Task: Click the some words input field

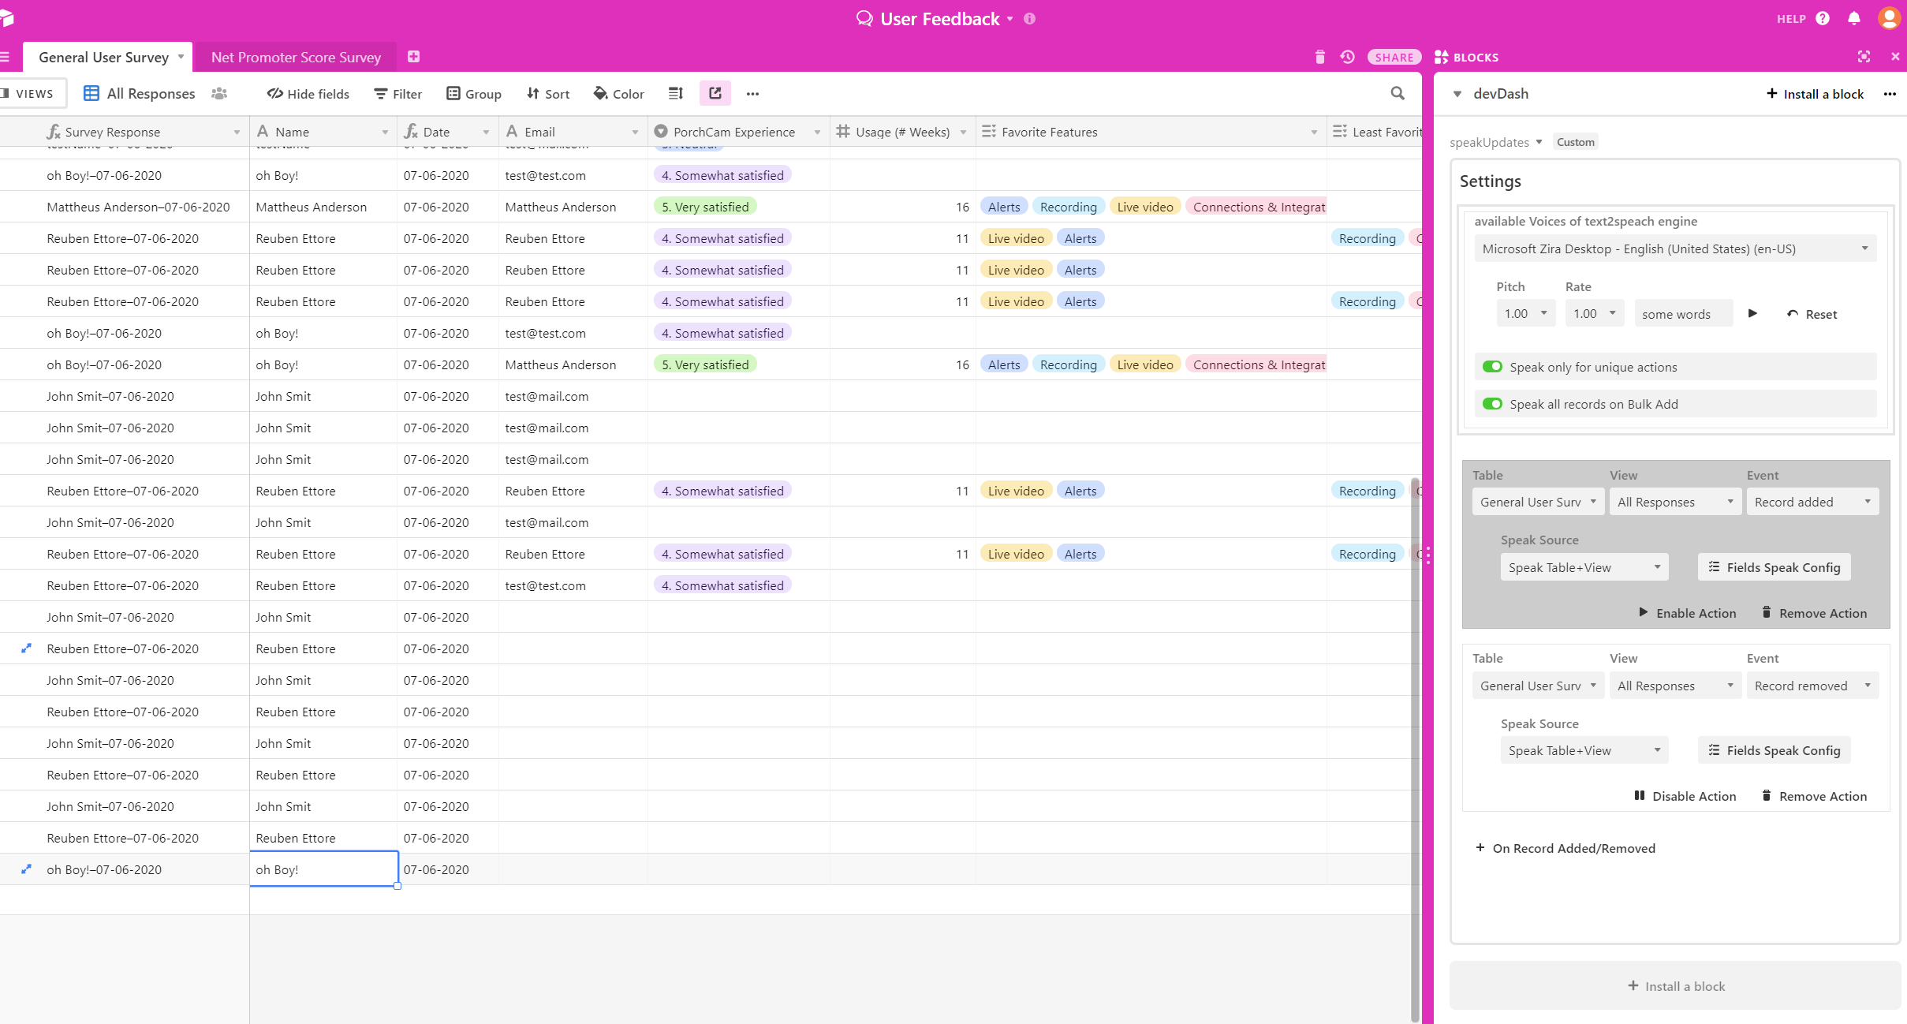Action: pyautogui.click(x=1682, y=314)
